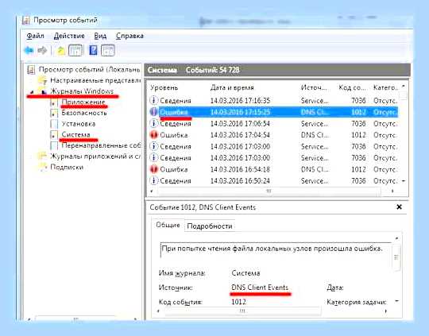Switch to the Подробности tab
This screenshot has width=429, height=336.
(210, 226)
